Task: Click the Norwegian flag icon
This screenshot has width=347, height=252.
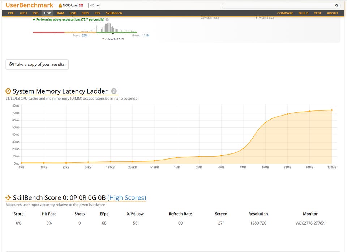Action: pyautogui.click(x=81, y=5)
